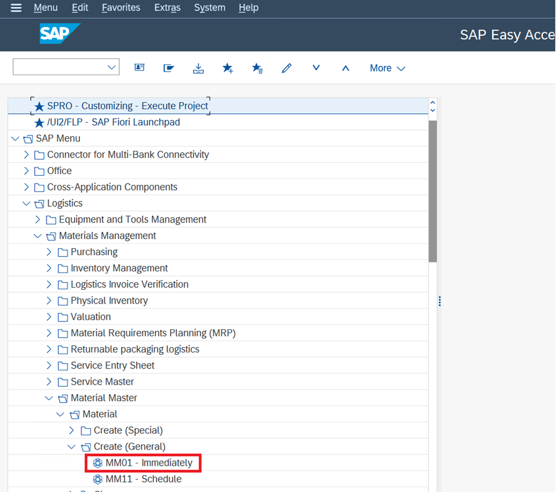Click the star icon beside /UI2/FLP favorite
This screenshot has width=559, height=492.
[x=39, y=123]
